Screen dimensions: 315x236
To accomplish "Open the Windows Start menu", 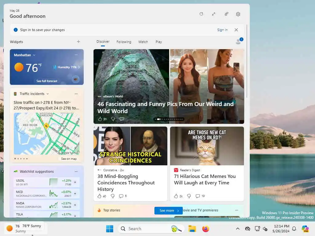I will (110, 229).
